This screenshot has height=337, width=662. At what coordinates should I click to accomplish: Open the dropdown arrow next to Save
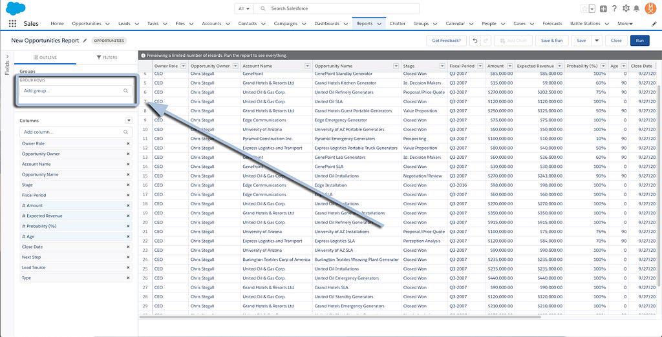click(597, 41)
